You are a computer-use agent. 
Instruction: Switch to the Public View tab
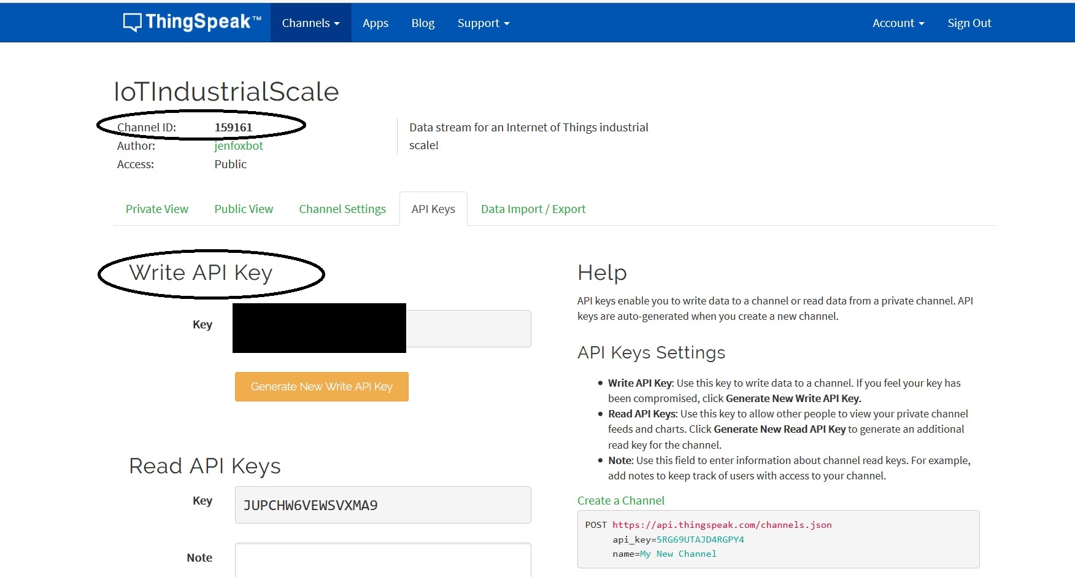click(x=244, y=209)
